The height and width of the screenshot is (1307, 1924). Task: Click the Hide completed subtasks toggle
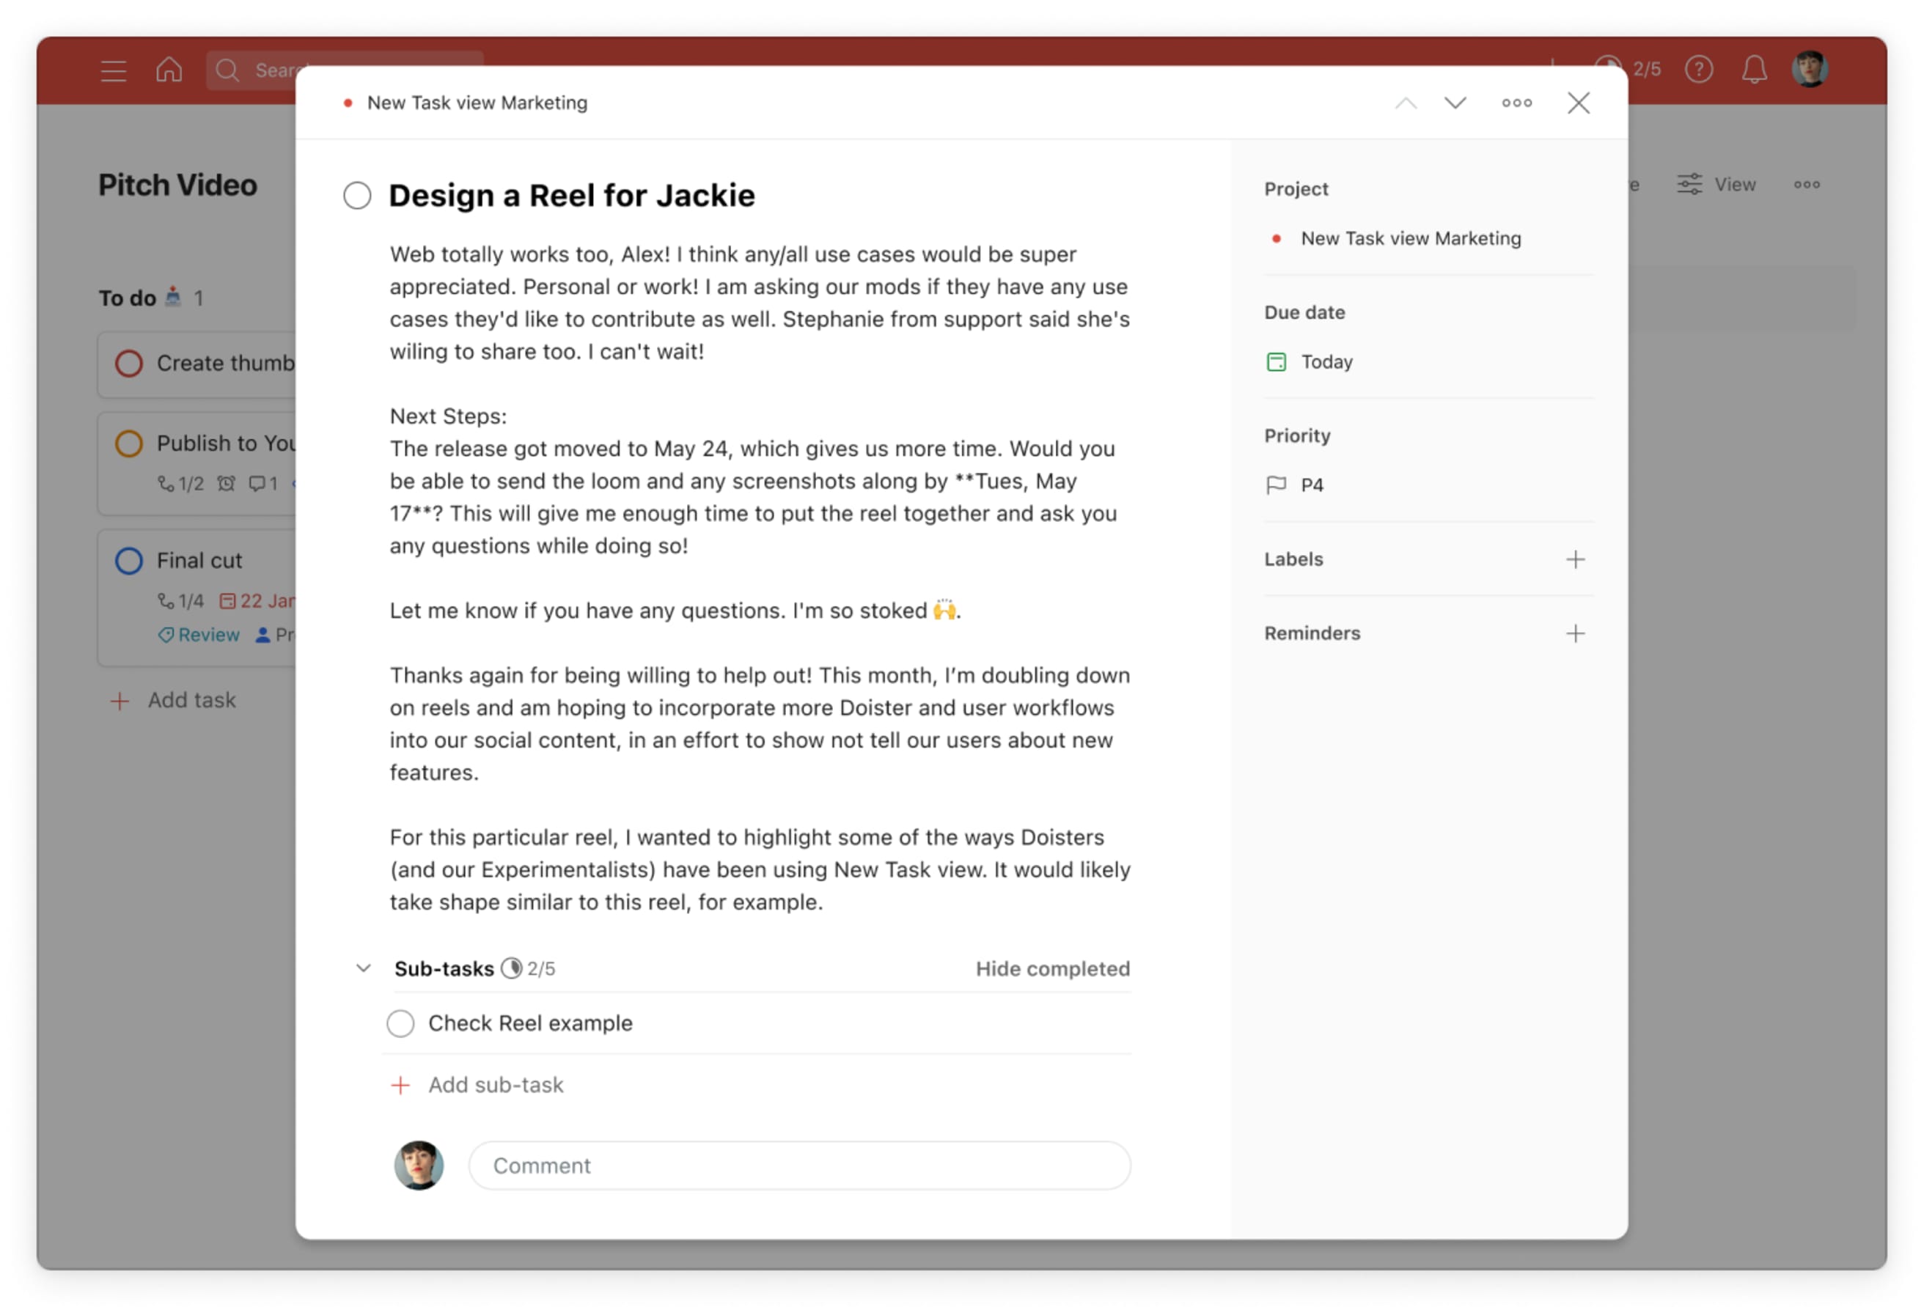tap(1053, 968)
